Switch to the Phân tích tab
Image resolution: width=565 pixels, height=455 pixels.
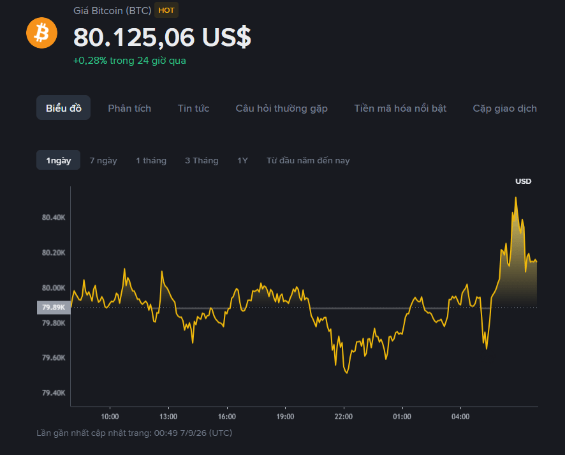(129, 108)
